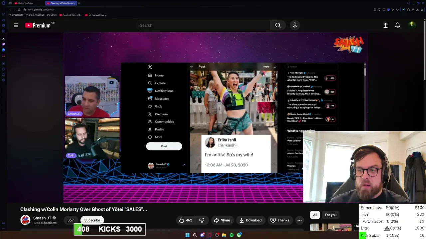
Task: Open browser extensions cube icon
Action: (408, 10)
